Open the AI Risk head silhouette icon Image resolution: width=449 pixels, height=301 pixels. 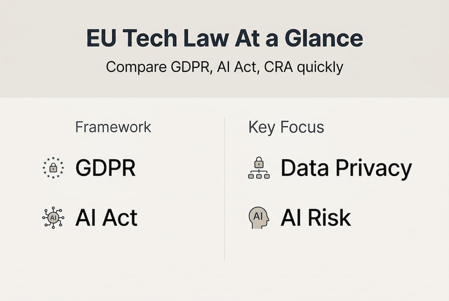259,217
